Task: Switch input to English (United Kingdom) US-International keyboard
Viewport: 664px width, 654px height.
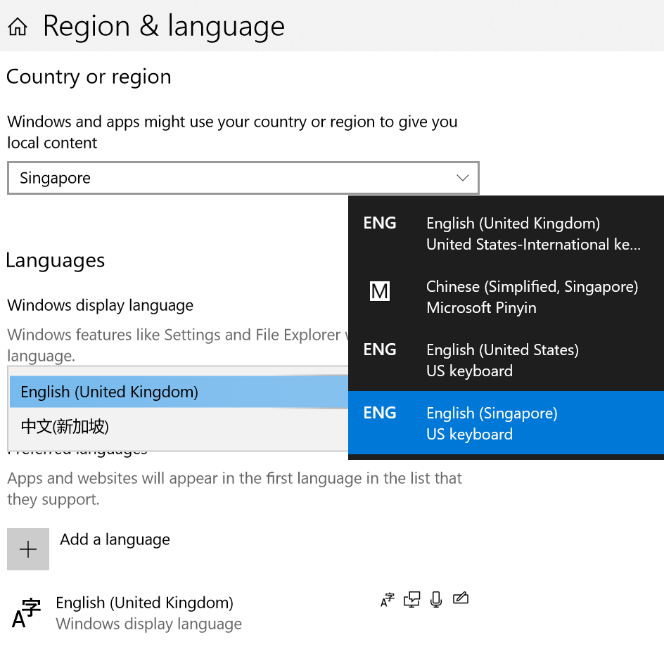Action: point(506,233)
